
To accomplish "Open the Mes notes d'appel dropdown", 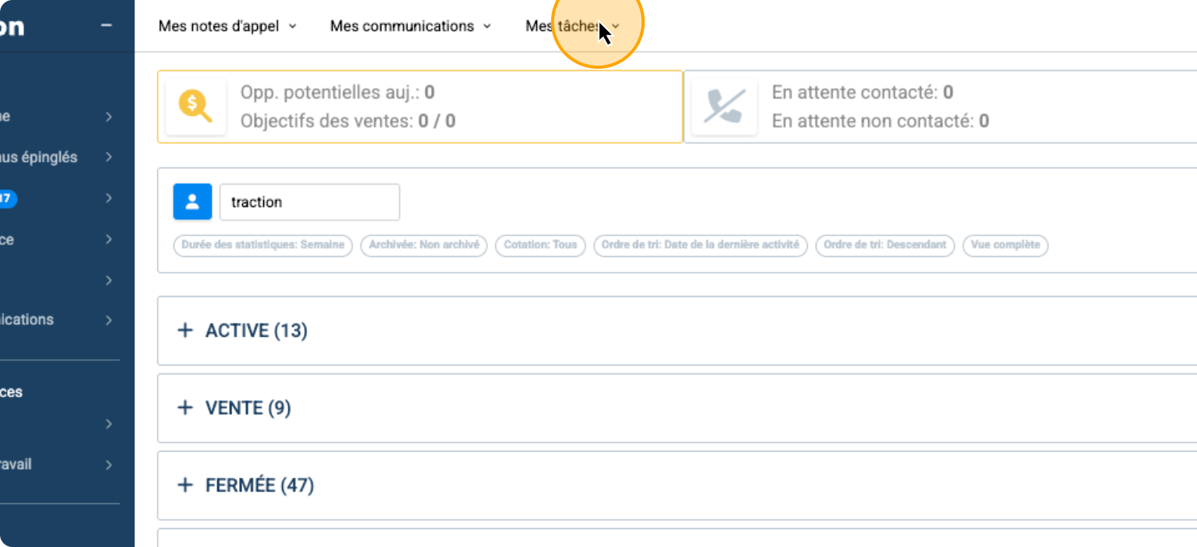I will coord(227,26).
